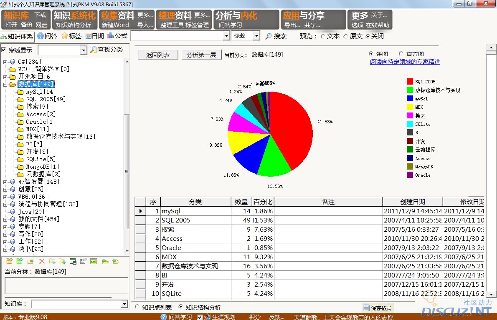This screenshot has width=497, height=320.
Task: Click the 保存格式 save format disk icon
Action: coord(366,308)
